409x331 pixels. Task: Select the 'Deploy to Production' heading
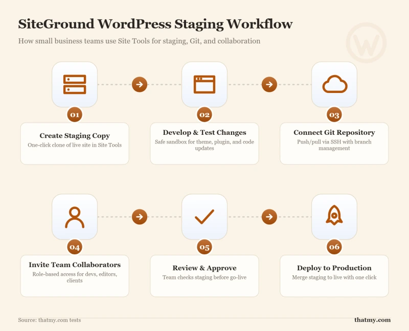334,268
